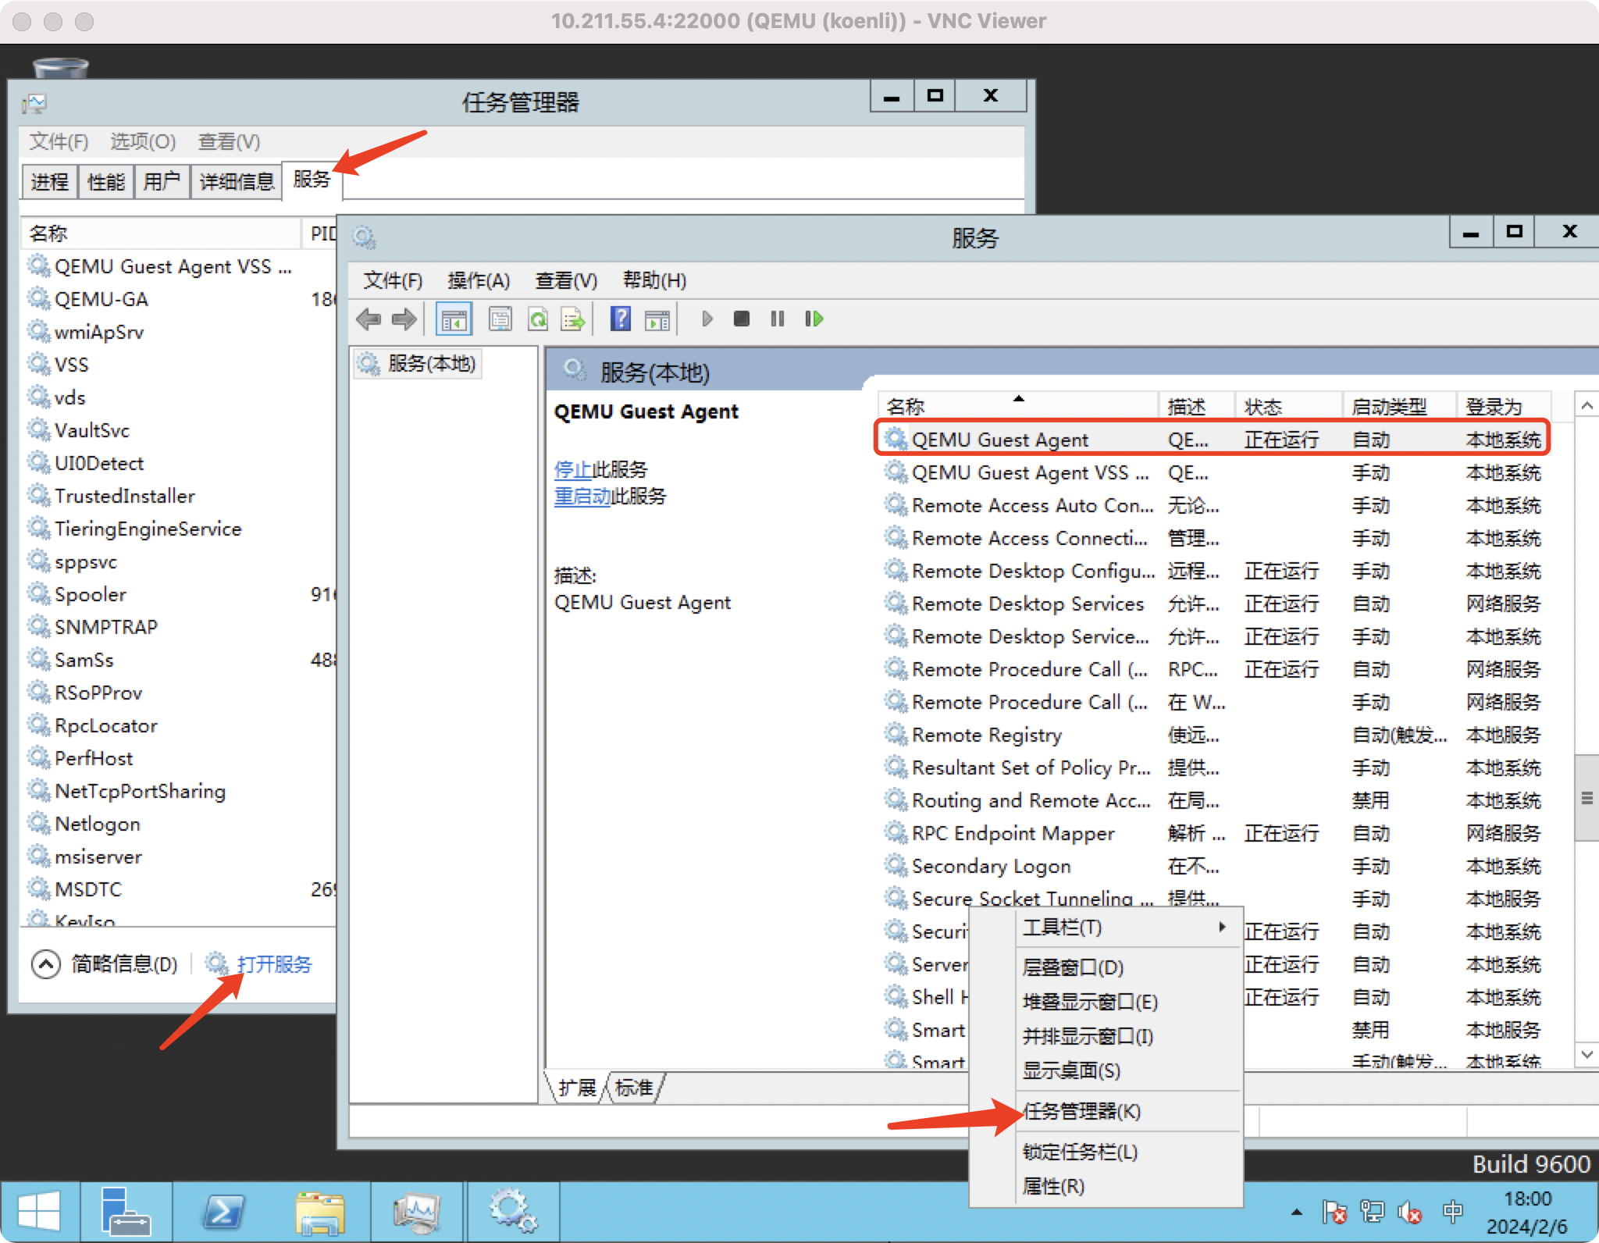Click the muted volume icon in system tray
The width and height of the screenshot is (1599, 1243).
click(x=1410, y=1211)
